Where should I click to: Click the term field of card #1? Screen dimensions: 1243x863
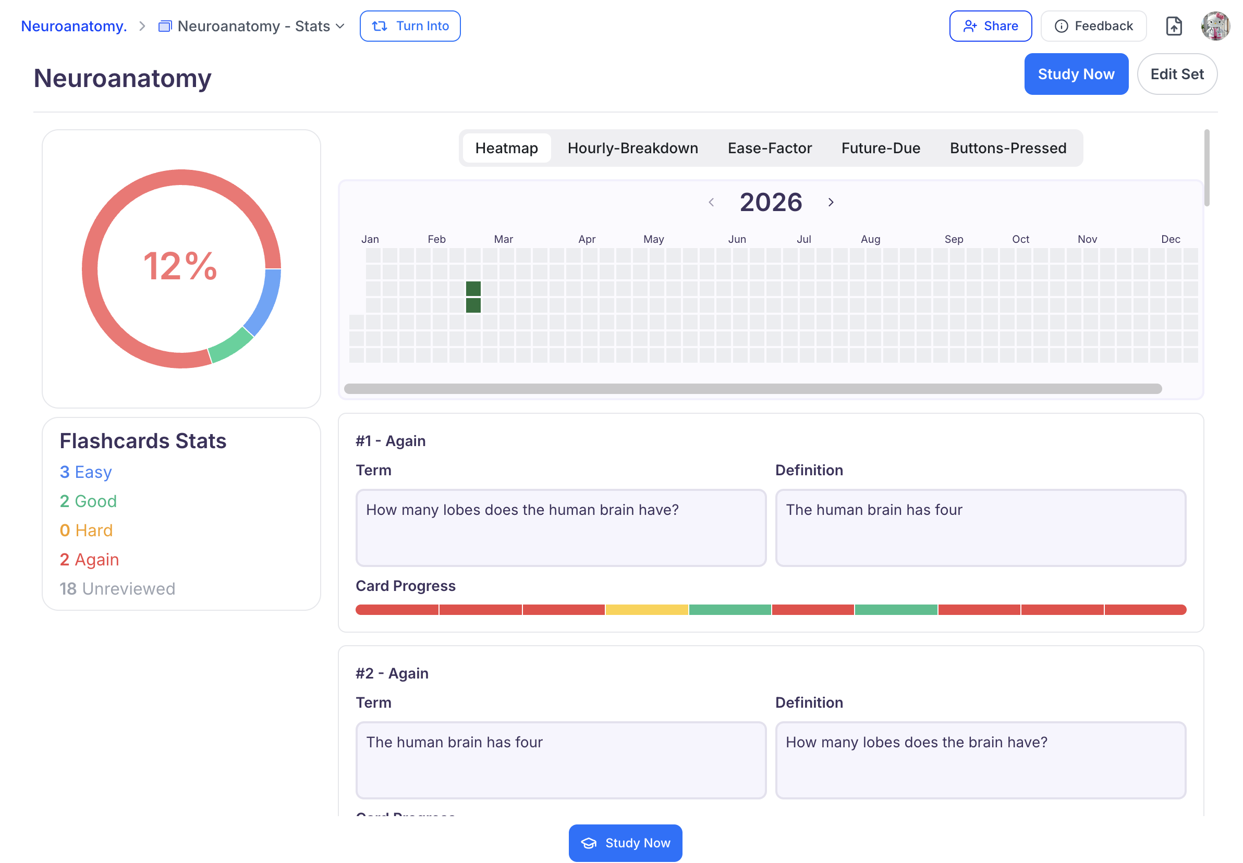pos(560,527)
